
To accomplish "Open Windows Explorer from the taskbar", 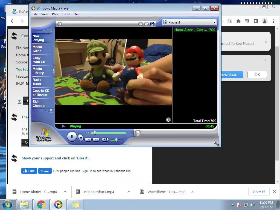I will [x=24, y=205].
